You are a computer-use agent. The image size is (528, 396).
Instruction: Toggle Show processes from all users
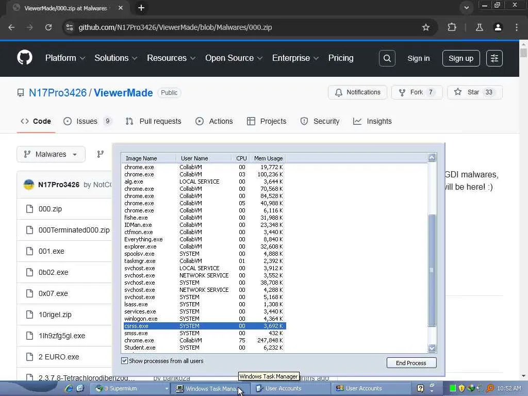coord(124,360)
